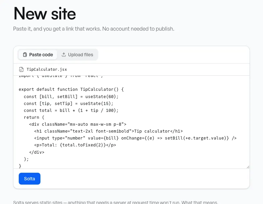Viewport: 263px width, 204px height.
Task: Switch to the Paste code tab
Action: click(x=38, y=55)
